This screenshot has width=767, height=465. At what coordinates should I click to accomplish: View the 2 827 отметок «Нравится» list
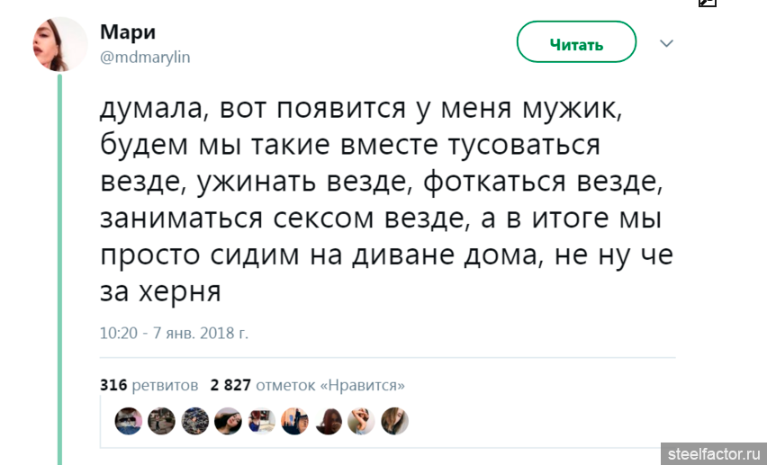click(307, 385)
